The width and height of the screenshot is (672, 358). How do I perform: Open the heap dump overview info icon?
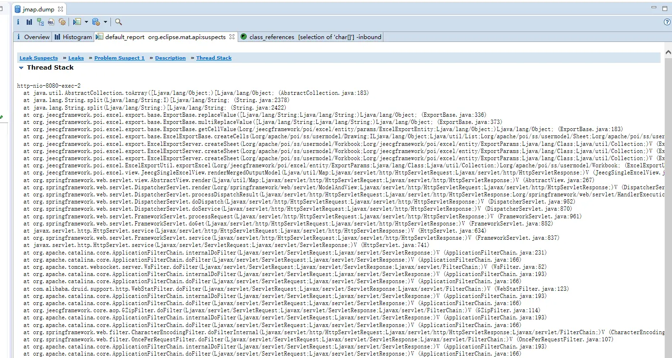[x=18, y=22]
